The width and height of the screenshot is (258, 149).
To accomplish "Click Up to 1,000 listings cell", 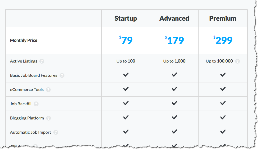I will pyautogui.click(x=174, y=61).
